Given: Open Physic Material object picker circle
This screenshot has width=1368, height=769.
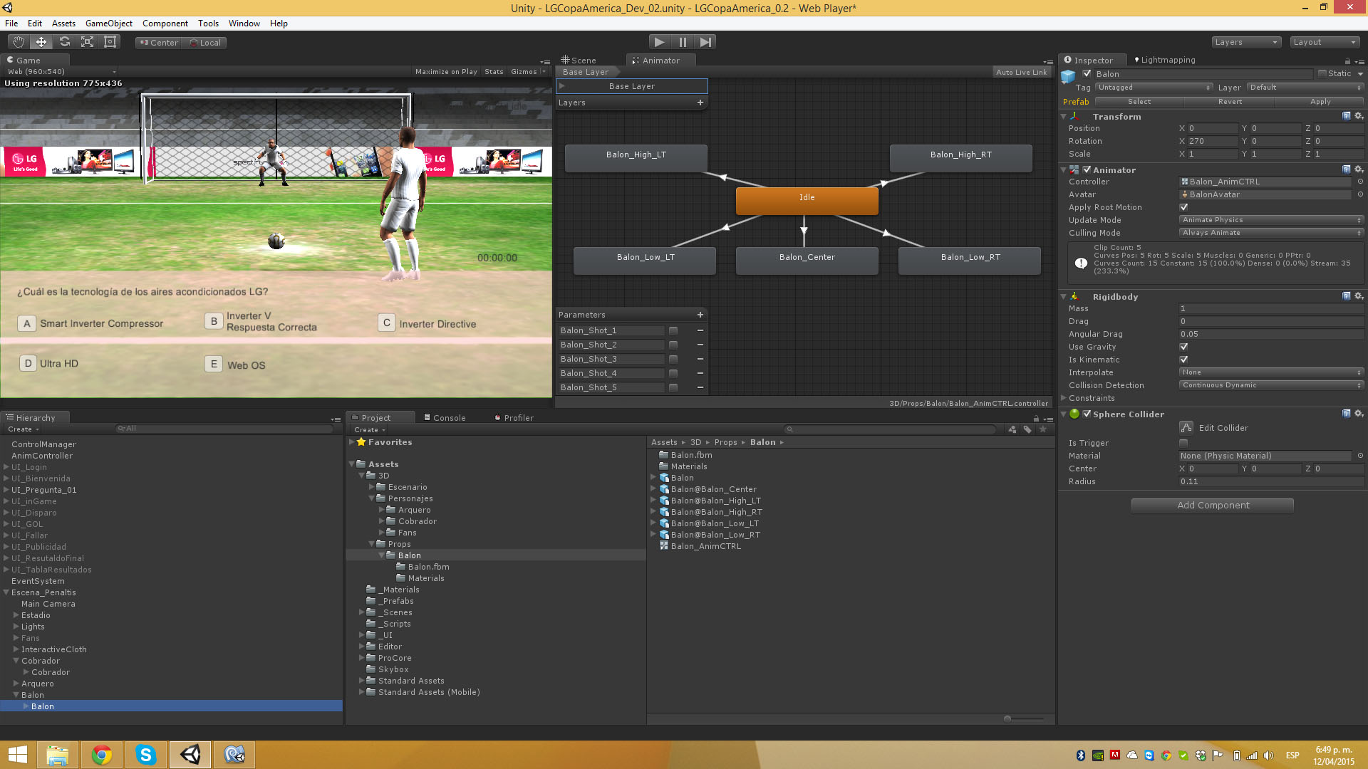Looking at the screenshot, I should pos(1360,456).
